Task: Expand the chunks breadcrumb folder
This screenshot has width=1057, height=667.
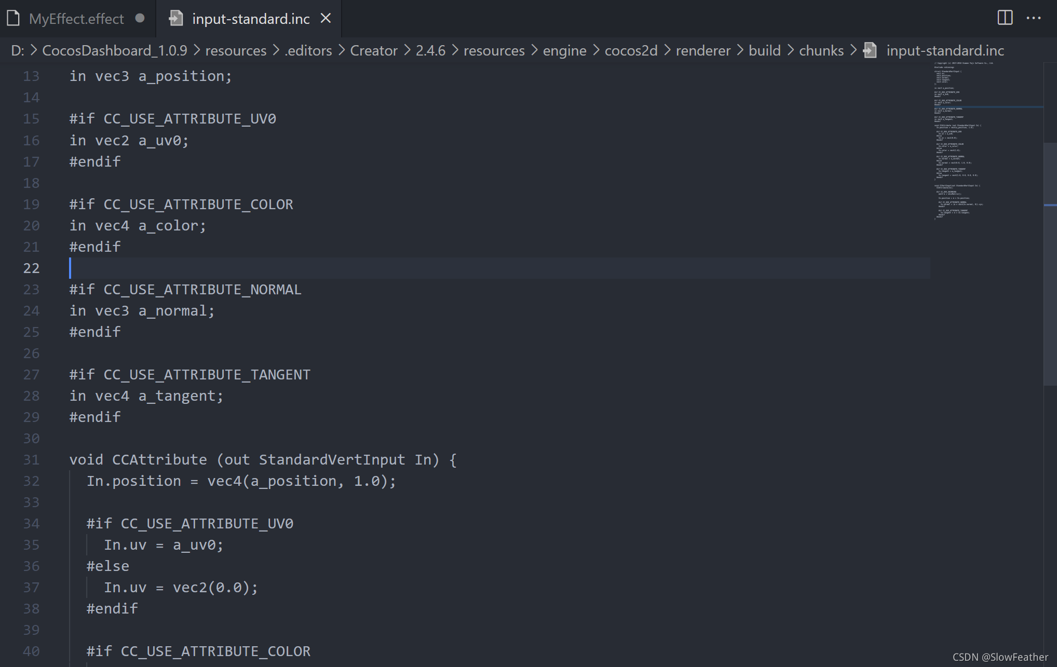Action: point(821,50)
